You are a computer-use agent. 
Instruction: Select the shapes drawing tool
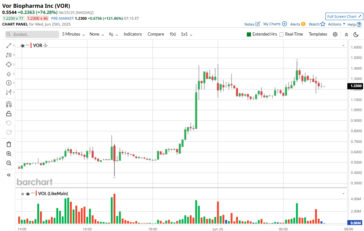pos(8,64)
